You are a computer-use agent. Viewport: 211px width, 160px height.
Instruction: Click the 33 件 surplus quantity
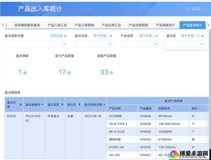pyautogui.click(x=107, y=72)
